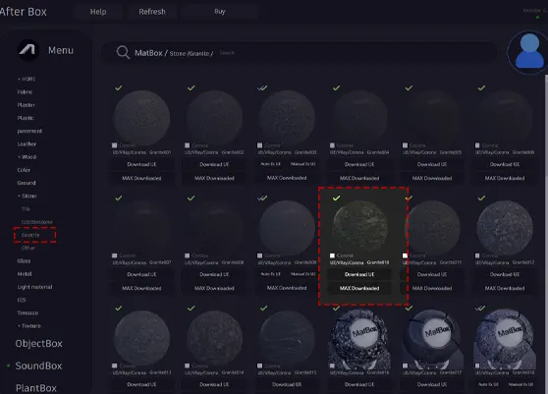This screenshot has width=548, height=394.
Task: Click Manual fix UE for Granite009
Action: [303, 274]
